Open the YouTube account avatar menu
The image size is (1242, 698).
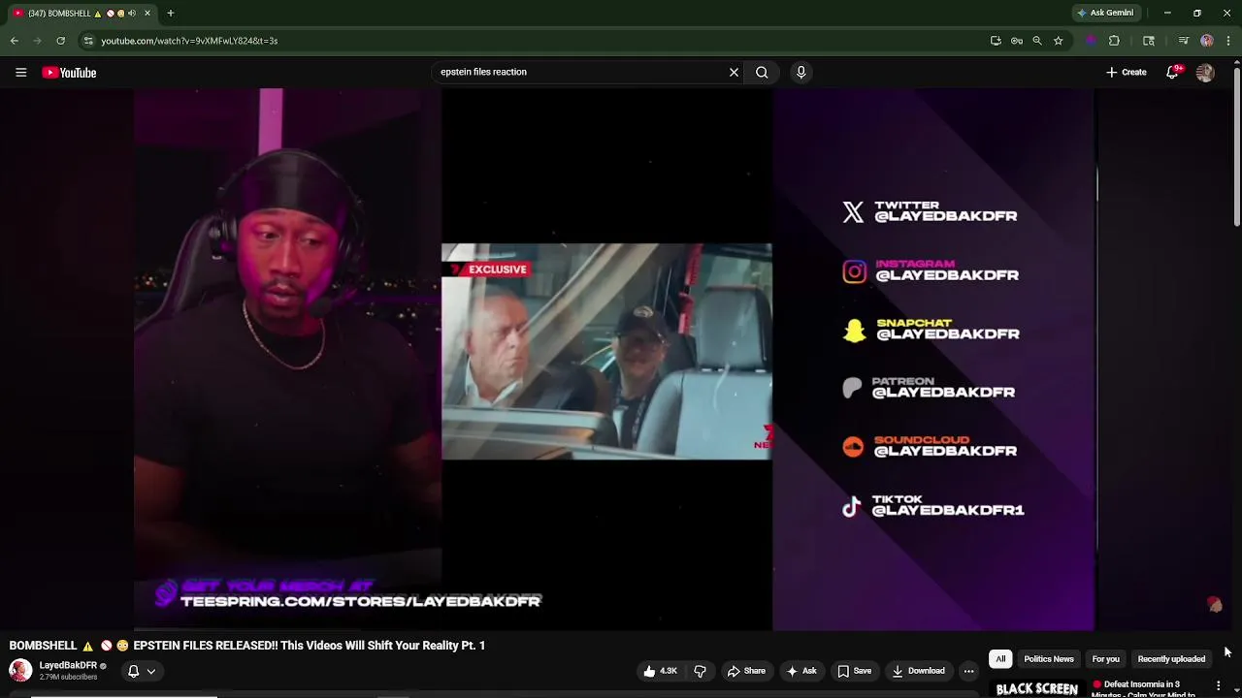click(x=1205, y=73)
